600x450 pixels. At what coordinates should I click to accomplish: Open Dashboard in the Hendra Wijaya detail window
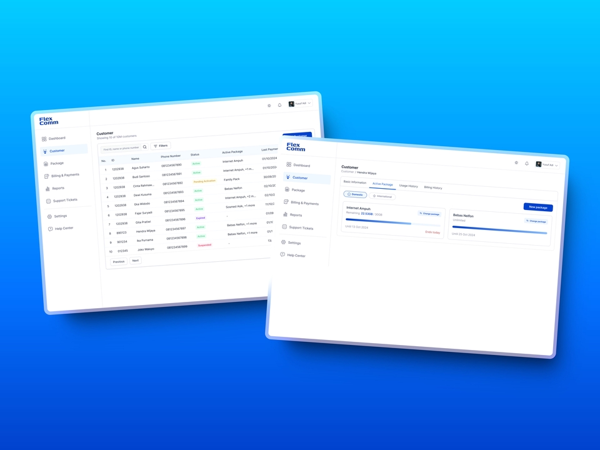(x=298, y=165)
